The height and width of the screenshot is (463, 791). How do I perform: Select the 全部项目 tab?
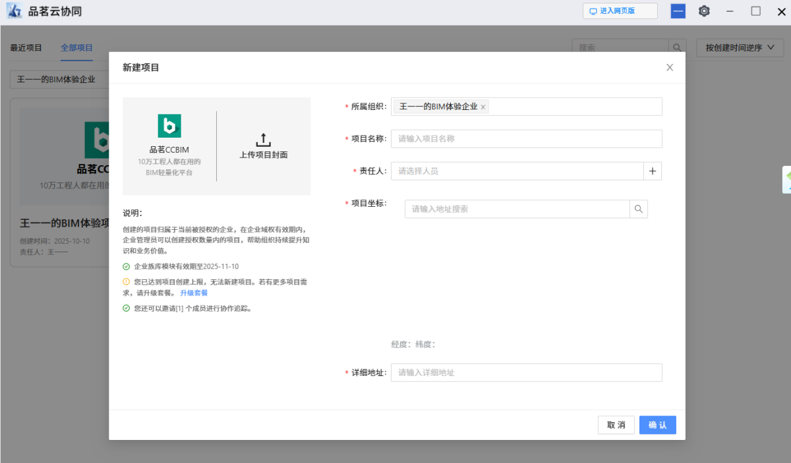[x=76, y=47]
